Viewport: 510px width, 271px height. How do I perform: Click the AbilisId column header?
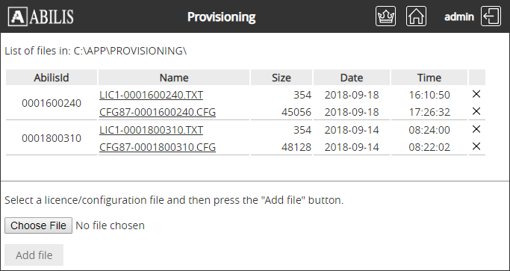click(52, 78)
